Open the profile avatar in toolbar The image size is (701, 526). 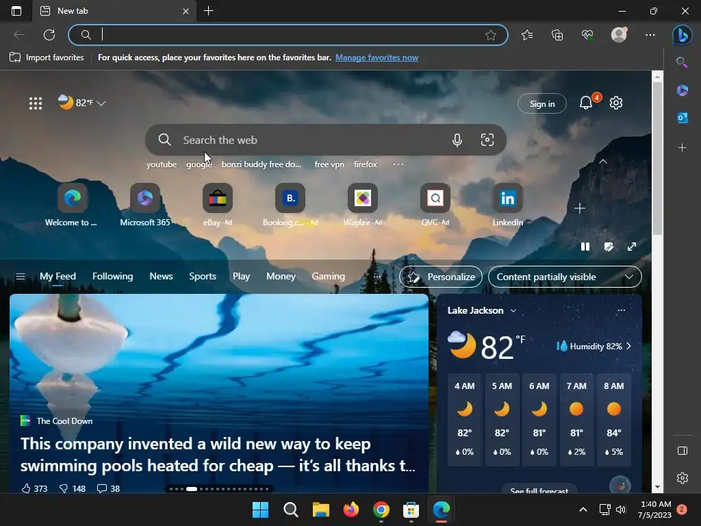pyautogui.click(x=619, y=35)
